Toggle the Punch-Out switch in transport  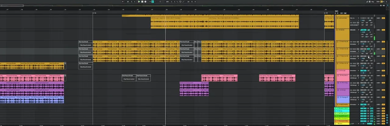[183, 2]
